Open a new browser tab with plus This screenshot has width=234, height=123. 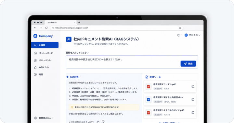point(79,22)
